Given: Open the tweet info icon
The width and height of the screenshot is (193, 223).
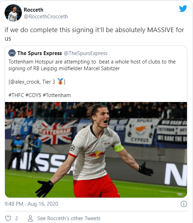Looking at the screenshot, I should point(183,204).
